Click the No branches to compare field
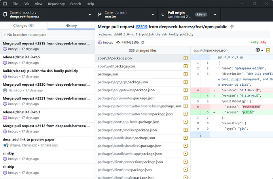 pyautogui.click(x=47, y=35)
